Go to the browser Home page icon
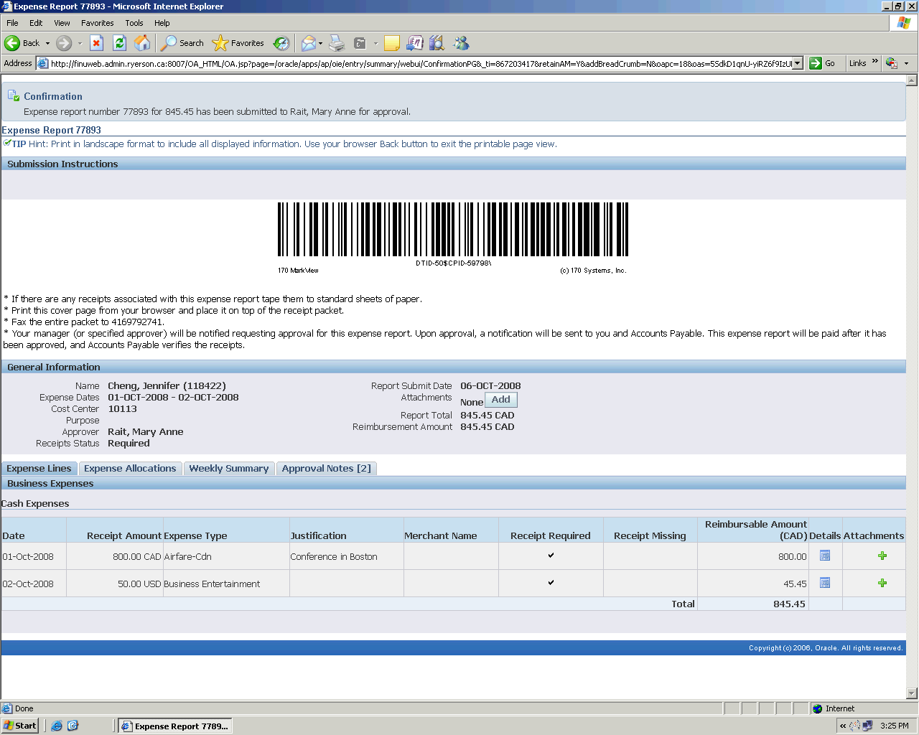 click(143, 43)
